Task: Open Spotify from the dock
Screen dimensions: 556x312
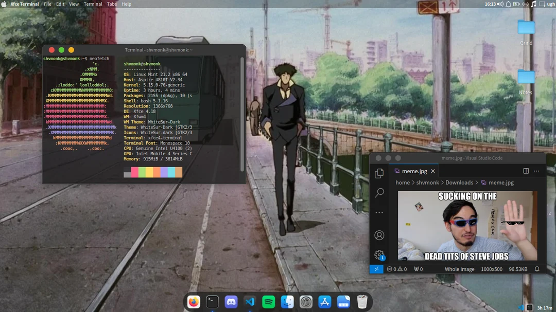Action: pyautogui.click(x=268, y=302)
